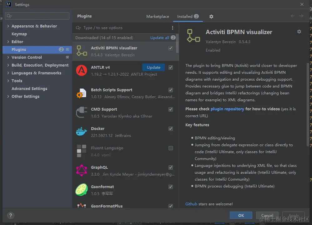Disable the Docker plugin checkbox
The image size is (312, 225).
click(x=171, y=129)
